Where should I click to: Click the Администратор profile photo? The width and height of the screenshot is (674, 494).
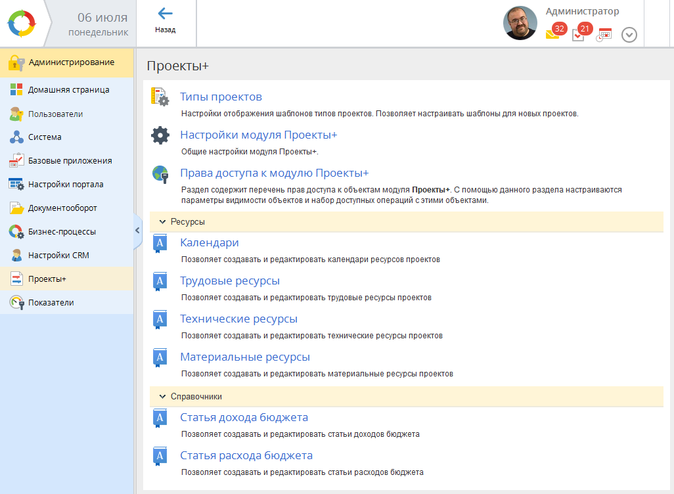tap(520, 24)
